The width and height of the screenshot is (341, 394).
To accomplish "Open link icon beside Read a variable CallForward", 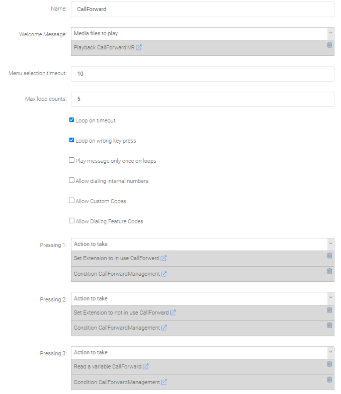I will pos(145,367).
